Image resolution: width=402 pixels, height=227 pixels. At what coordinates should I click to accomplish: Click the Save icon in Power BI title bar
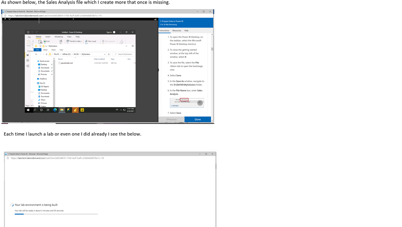pyautogui.click(x=28, y=32)
